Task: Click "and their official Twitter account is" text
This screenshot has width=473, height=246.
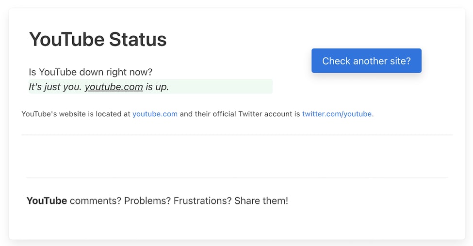Action: pyautogui.click(x=240, y=114)
